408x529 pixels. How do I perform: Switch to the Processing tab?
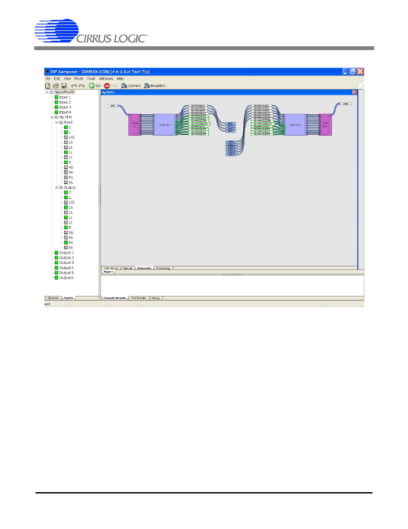pos(163,268)
